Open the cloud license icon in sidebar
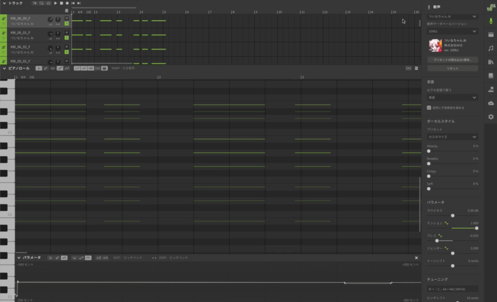 pos(491,103)
